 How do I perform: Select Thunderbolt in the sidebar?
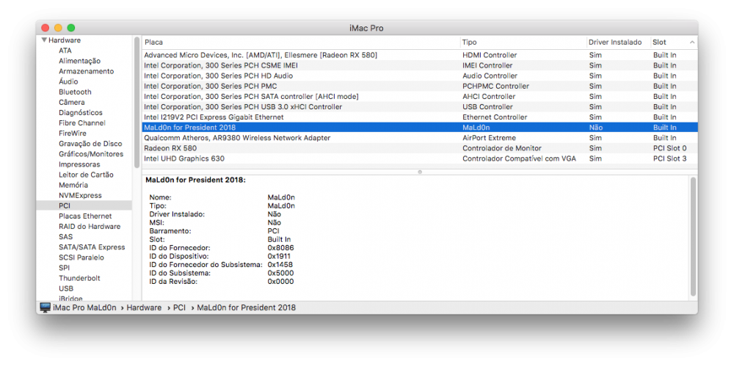pos(79,278)
